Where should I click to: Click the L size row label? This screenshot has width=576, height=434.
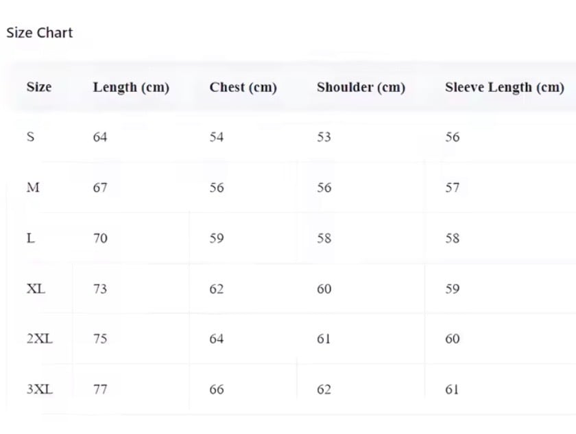[31, 238]
